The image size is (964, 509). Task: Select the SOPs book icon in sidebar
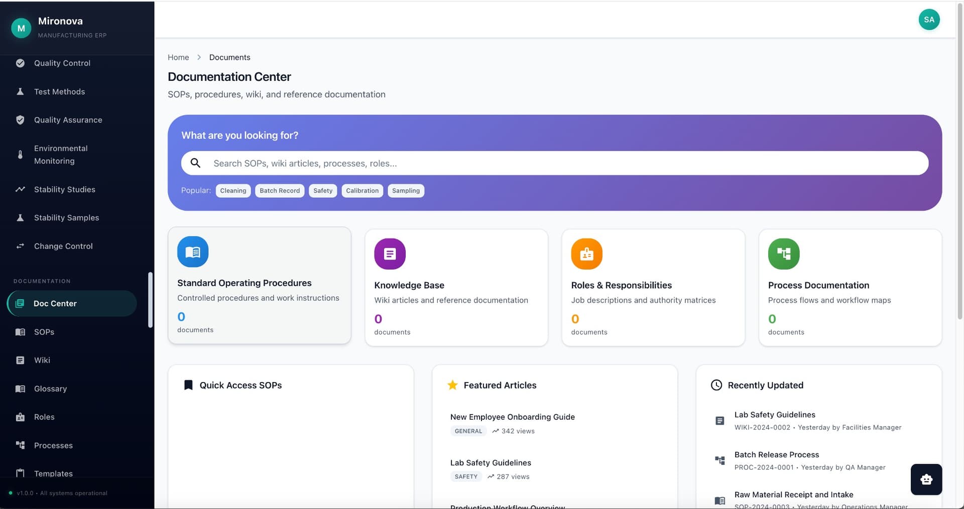[20, 332]
